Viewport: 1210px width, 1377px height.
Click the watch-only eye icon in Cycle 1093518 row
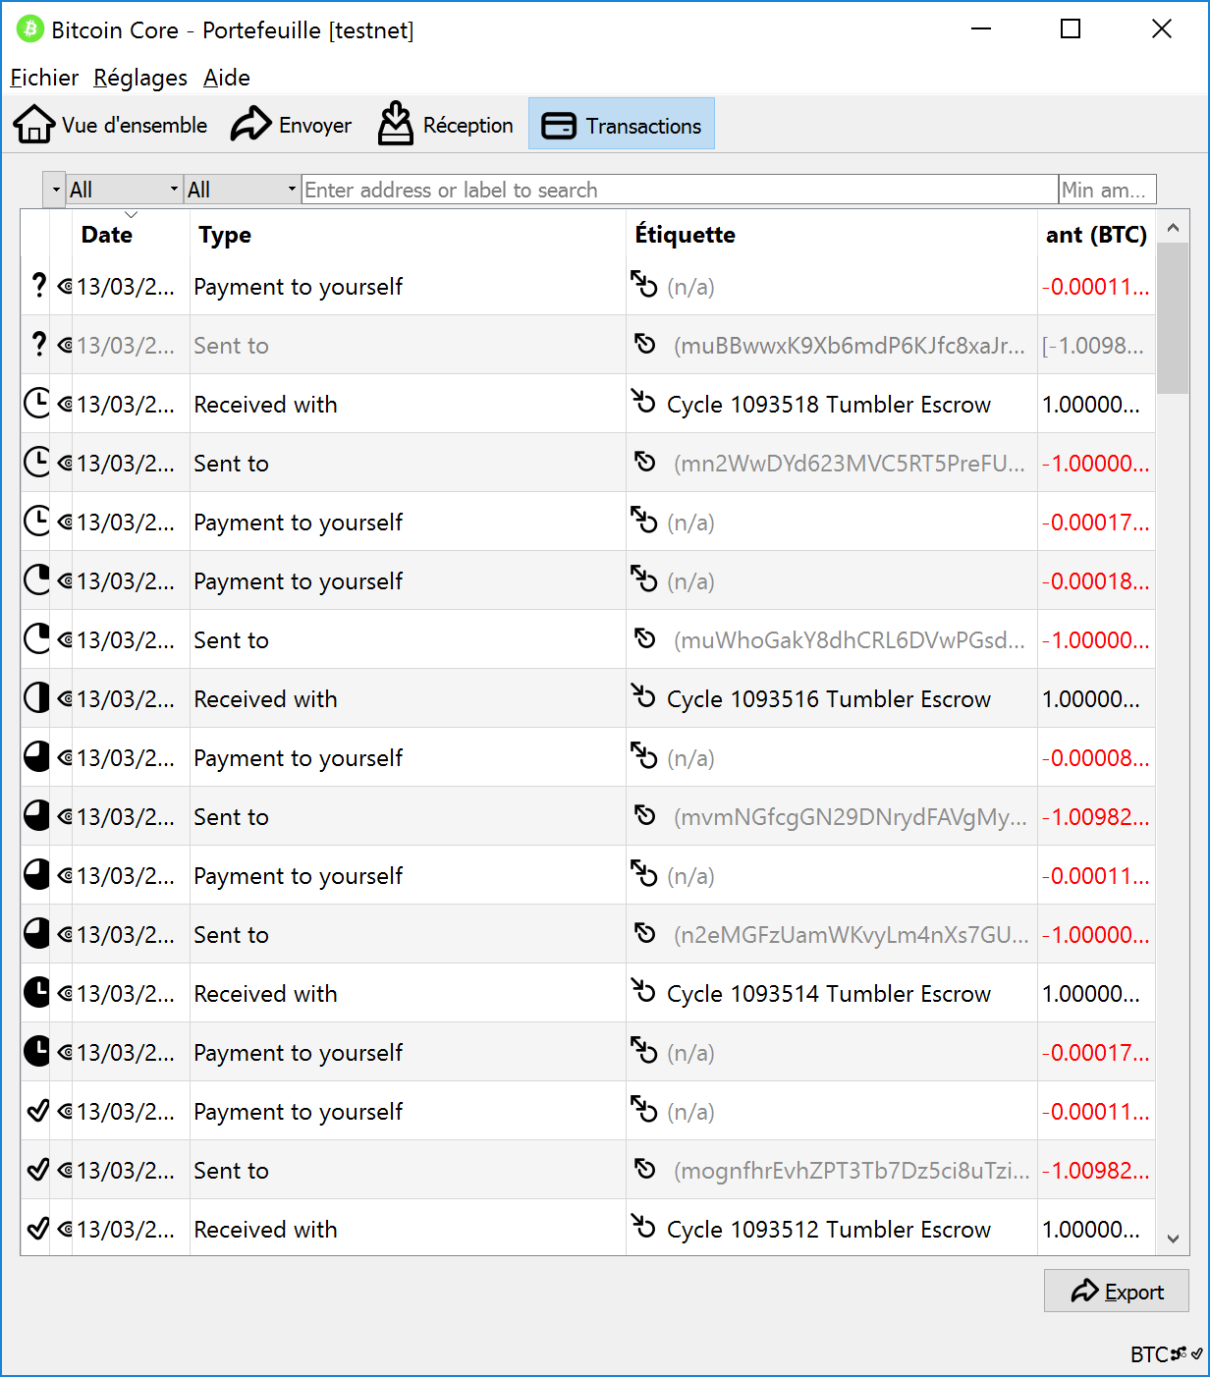click(65, 405)
